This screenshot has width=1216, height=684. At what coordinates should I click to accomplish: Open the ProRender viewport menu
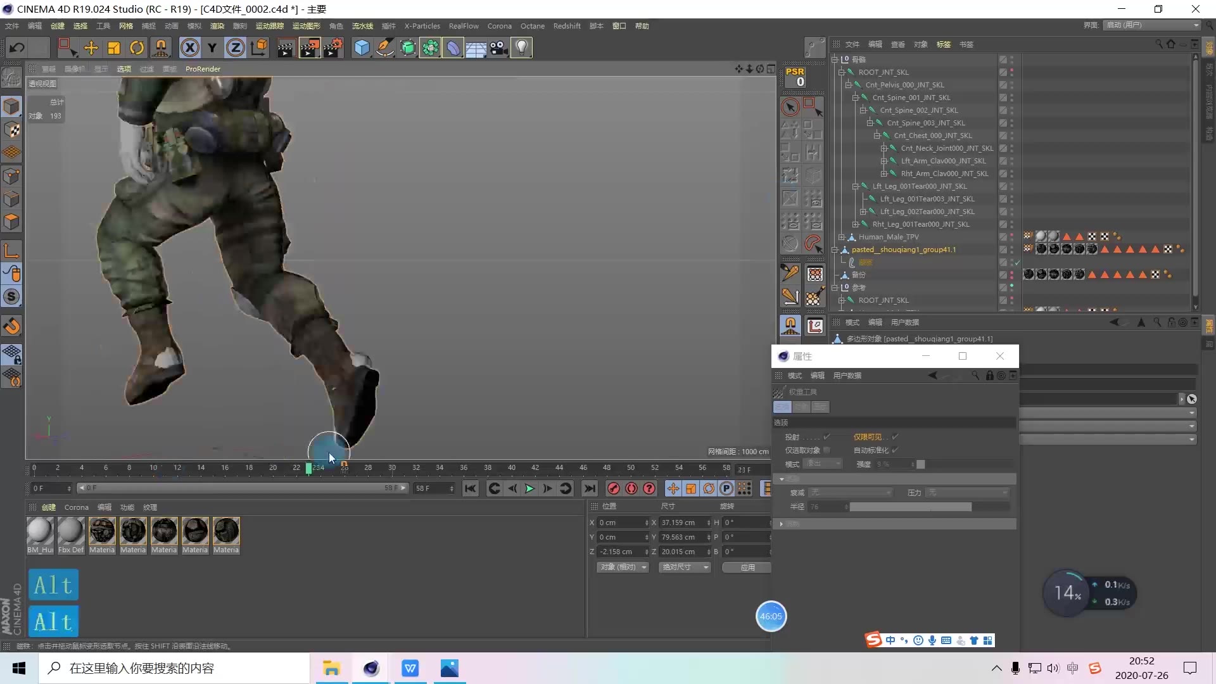tap(203, 69)
